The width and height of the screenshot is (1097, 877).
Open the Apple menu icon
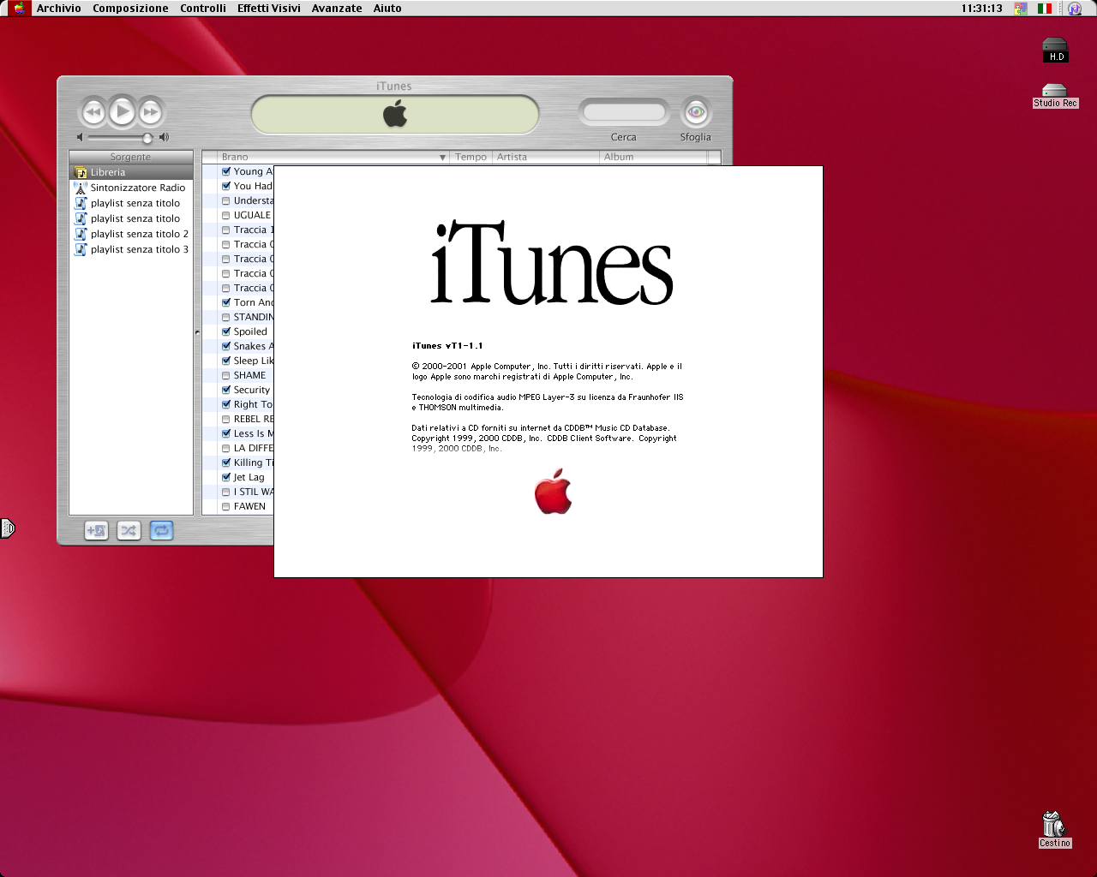click(x=19, y=8)
